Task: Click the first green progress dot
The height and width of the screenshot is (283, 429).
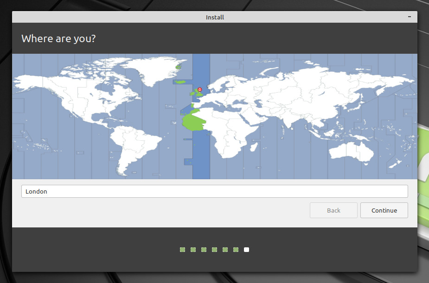Action: click(182, 249)
